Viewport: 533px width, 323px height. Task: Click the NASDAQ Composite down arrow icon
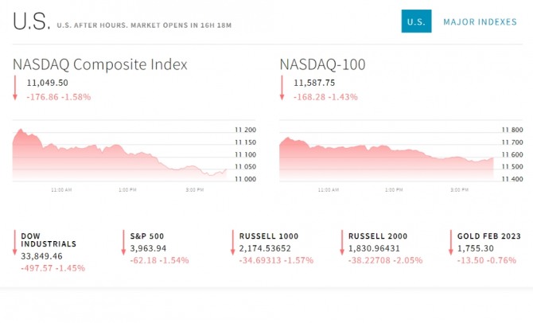[x=14, y=88]
